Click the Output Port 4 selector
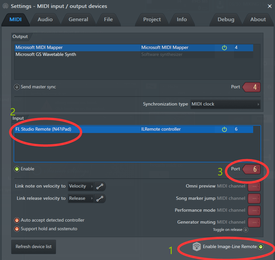275x260 pixels. (252, 87)
